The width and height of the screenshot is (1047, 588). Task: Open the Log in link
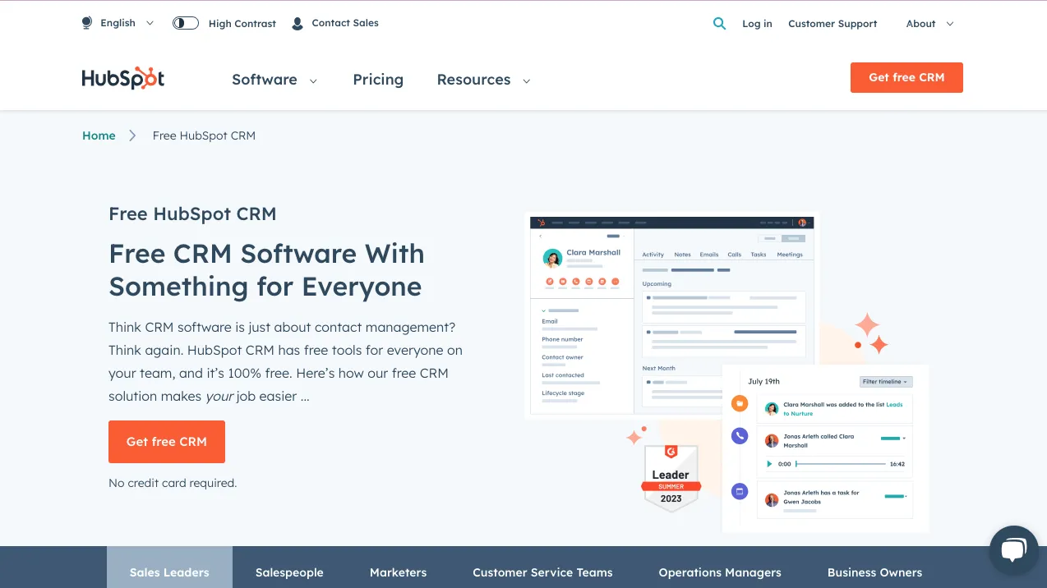click(757, 24)
